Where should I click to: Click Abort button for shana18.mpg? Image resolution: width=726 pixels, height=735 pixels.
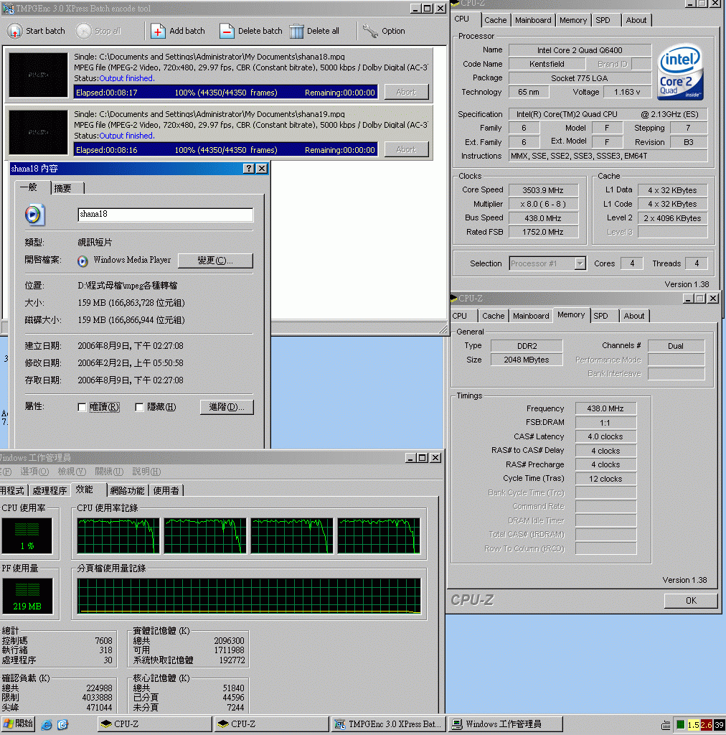tap(406, 92)
